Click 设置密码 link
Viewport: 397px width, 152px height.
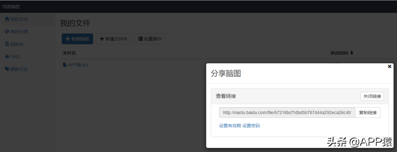pos(251,126)
